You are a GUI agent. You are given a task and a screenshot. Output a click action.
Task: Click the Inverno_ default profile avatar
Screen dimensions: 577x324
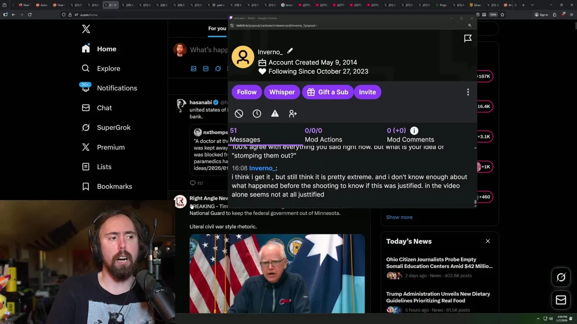coord(243,57)
